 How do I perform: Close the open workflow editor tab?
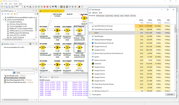tap(63, 11)
